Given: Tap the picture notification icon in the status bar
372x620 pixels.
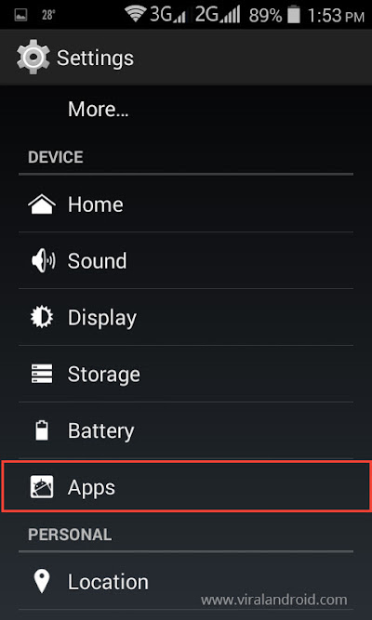Looking at the screenshot, I should point(20,16).
